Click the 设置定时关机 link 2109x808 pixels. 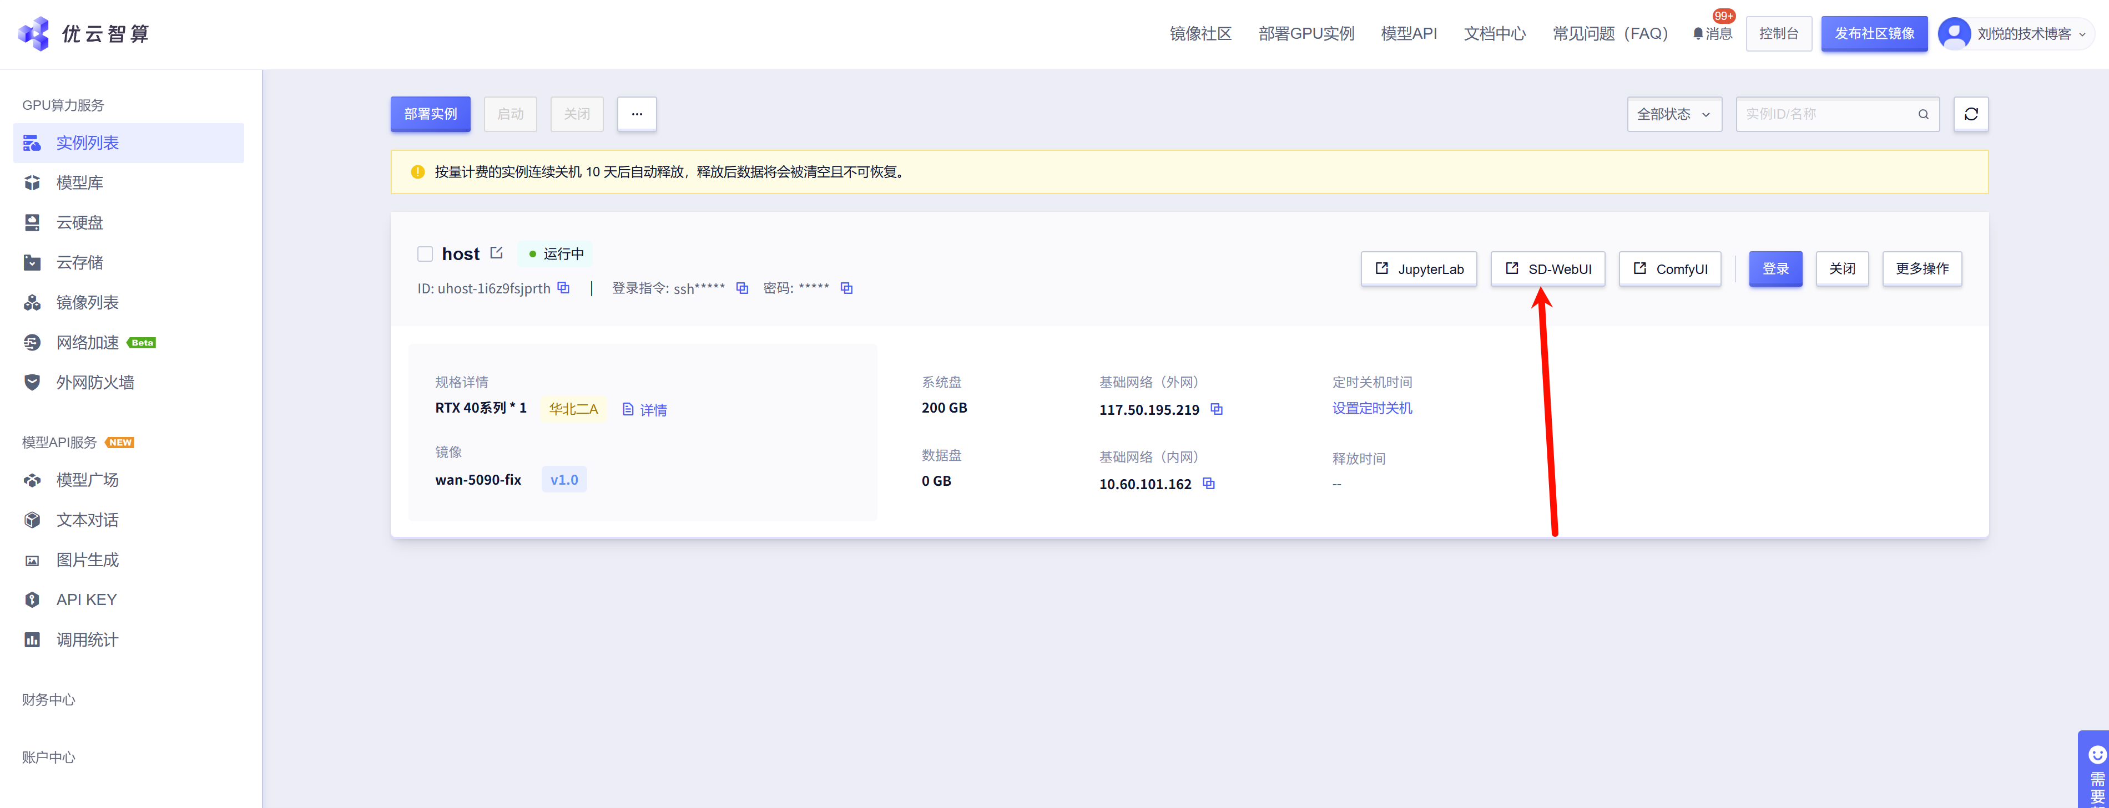1371,408
